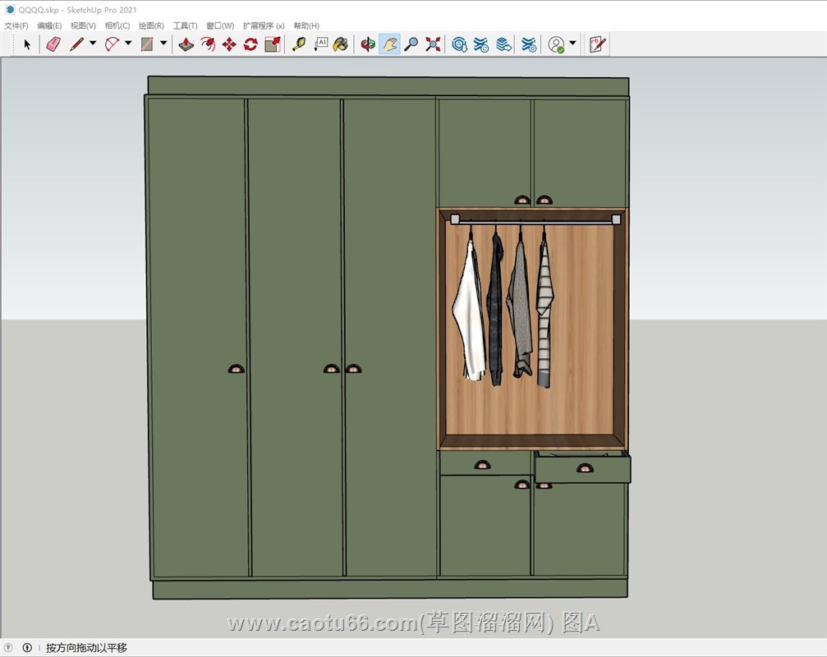Click Send to LayOut icon
827x657 pixels.
click(x=503, y=44)
